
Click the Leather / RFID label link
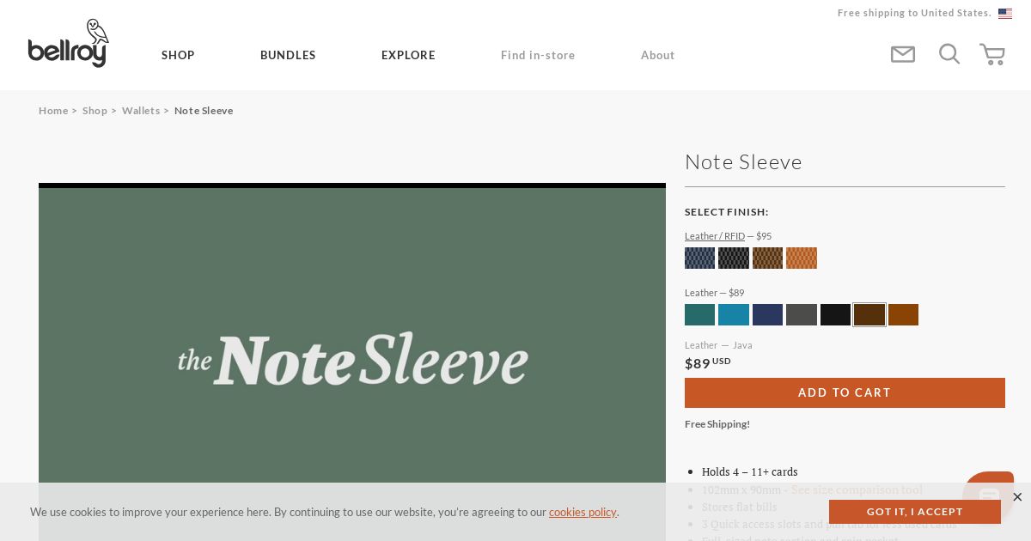point(715,236)
